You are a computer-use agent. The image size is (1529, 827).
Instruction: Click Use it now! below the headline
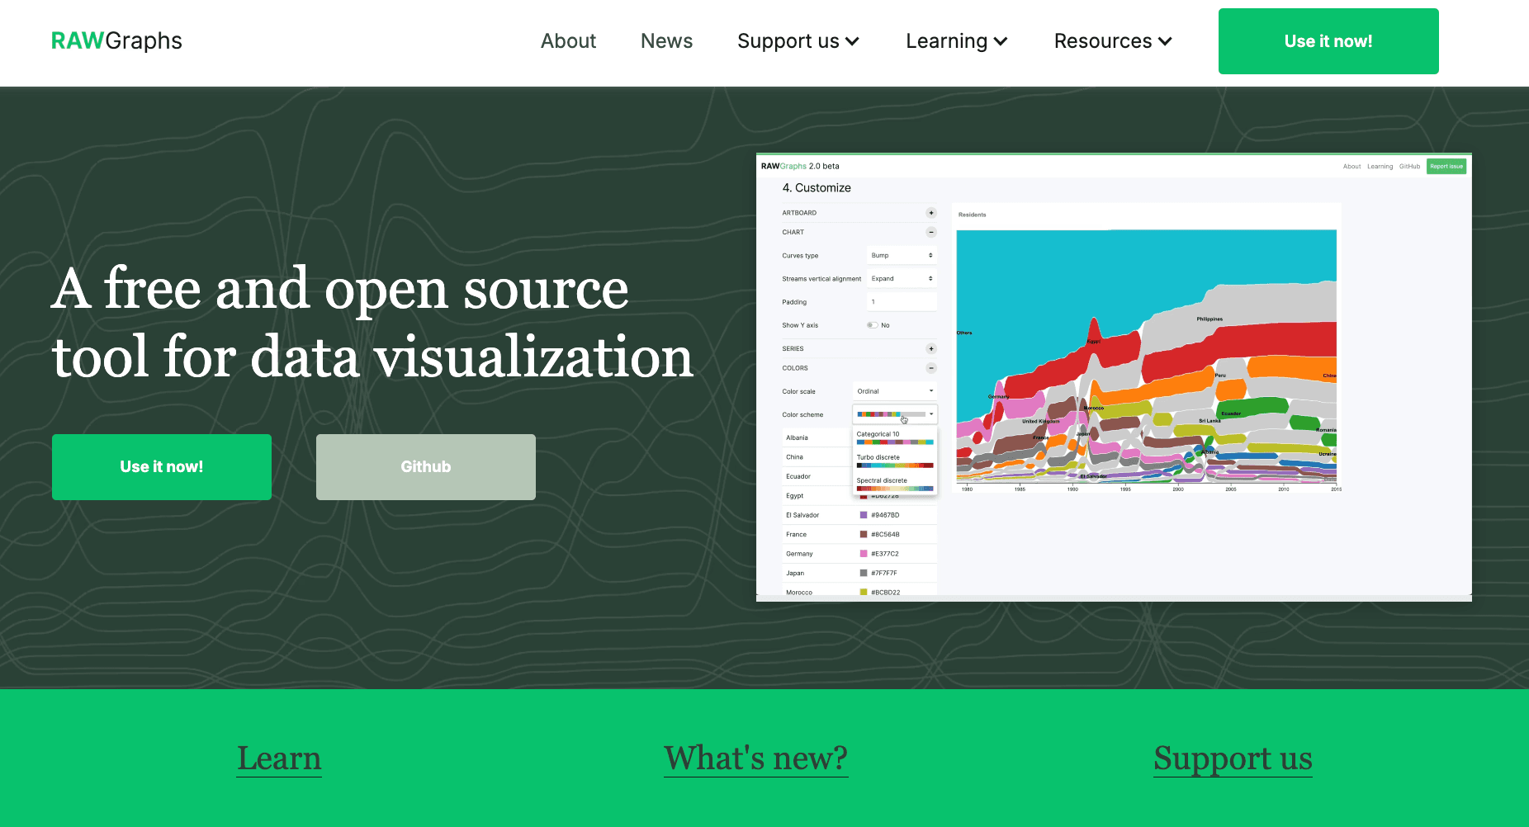point(162,467)
